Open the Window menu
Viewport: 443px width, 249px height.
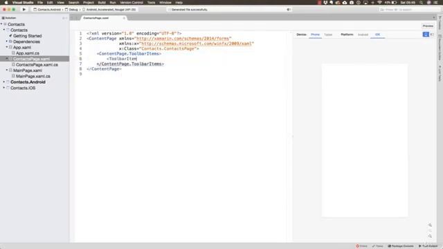(x=165, y=3)
